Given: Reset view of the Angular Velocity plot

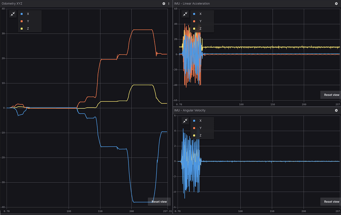Looking at the screenshot, I should tap(332, 201).
